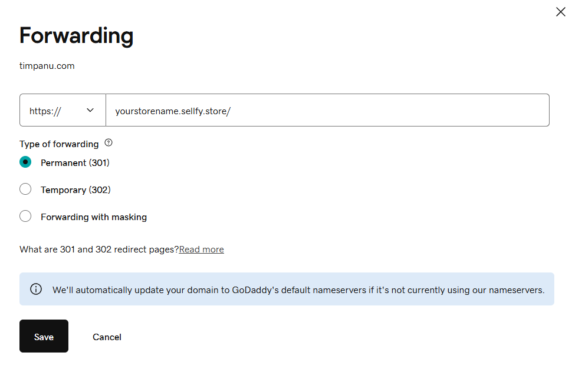
Task: Cancel the forwarding changes
Action: (107, 337)
